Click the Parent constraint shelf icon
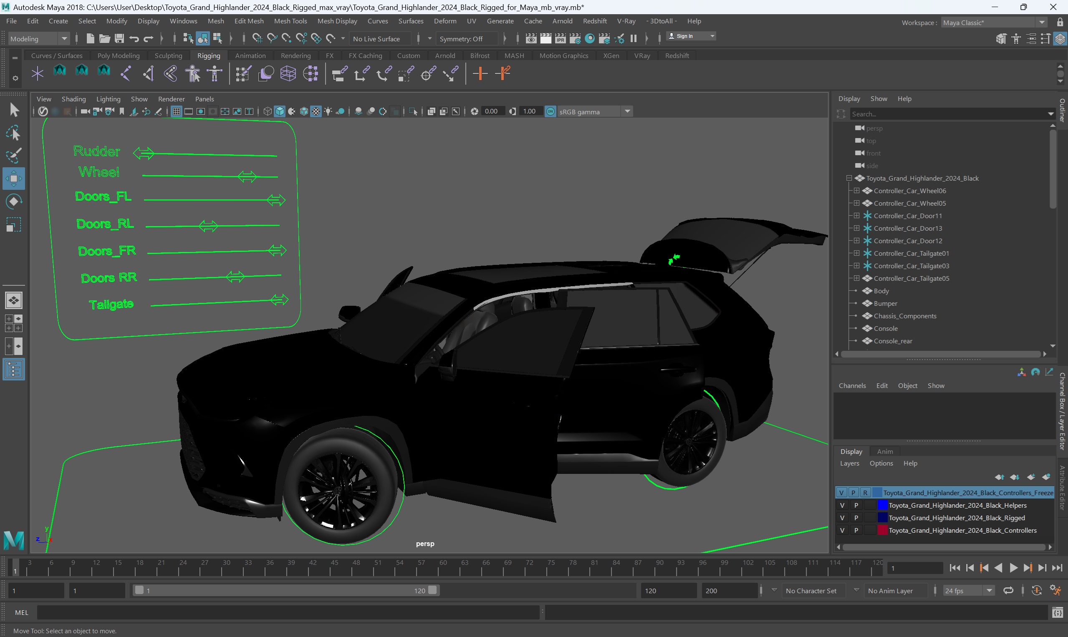The height and width of the screenshot is (637, 1068). (x=340, y=73)
